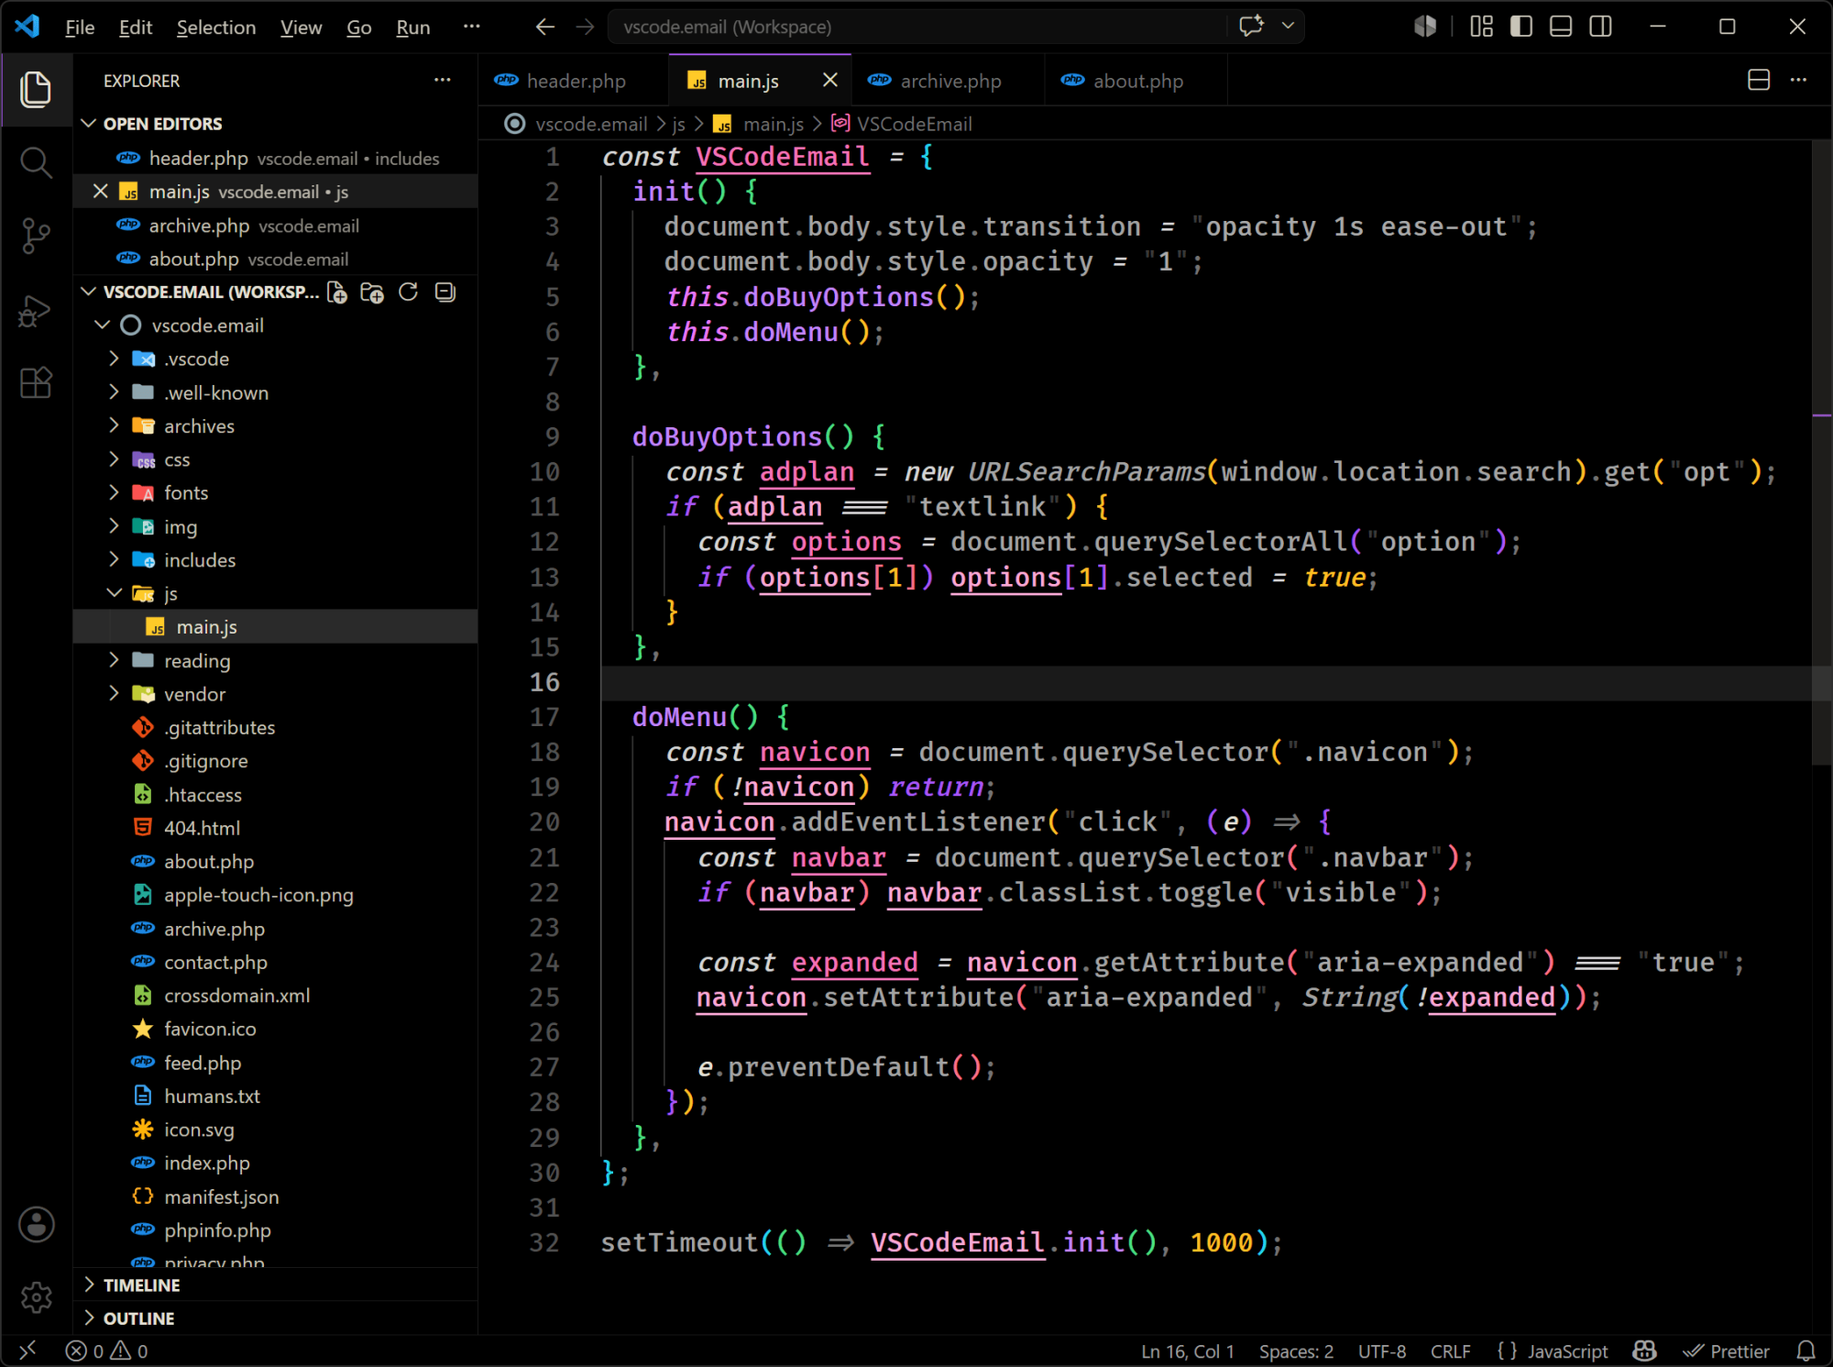1833x1367 pixels.
Task: Open the Accounts menu icon
Action: coord(36,1224)
